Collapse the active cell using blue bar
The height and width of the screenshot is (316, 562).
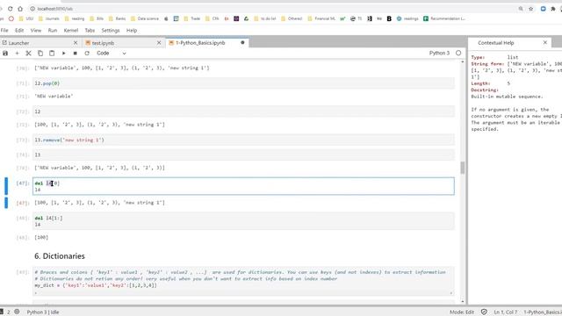6,186
